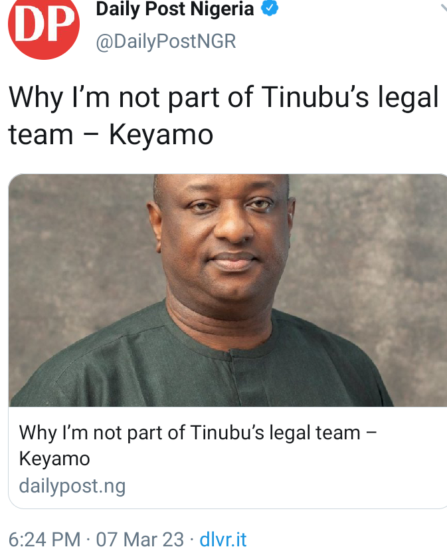
Task: Open the Daily Post Nigeria profile name
Action: (175, 9)
